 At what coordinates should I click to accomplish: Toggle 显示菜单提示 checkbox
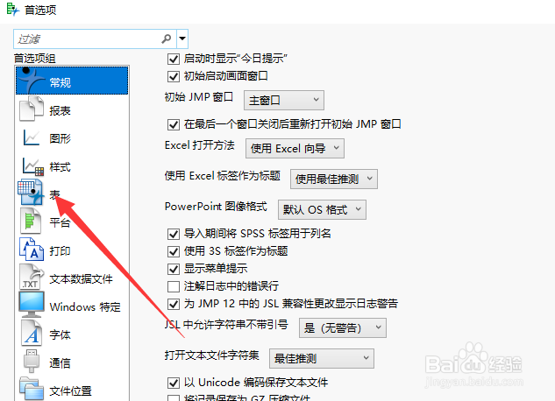tap(173, 269)
